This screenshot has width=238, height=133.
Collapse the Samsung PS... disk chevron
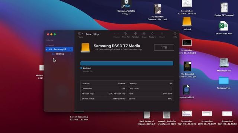click(47, 49)
